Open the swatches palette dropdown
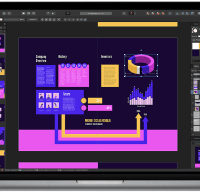Viewport: 200px width, 195px height. 196,40
